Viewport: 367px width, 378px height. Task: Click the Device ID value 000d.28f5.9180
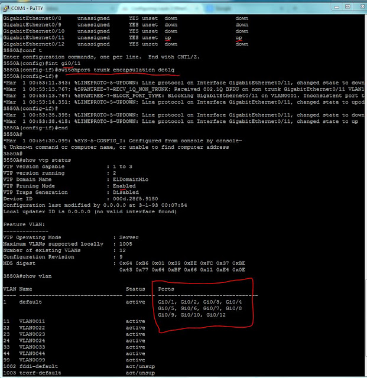coord(135,199)
